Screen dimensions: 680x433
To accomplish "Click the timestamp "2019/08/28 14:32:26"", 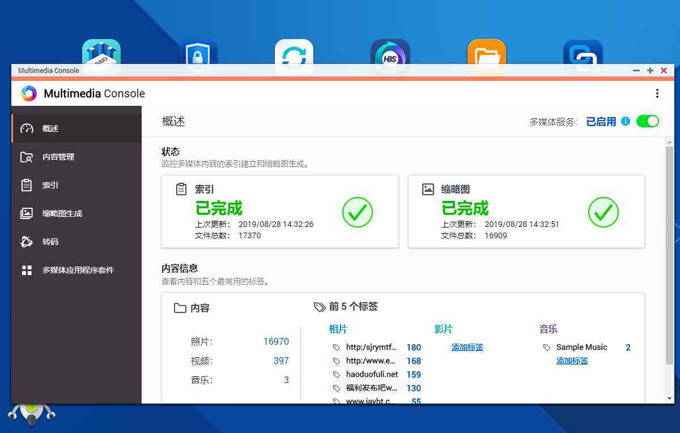I will (x=276, y=224).
